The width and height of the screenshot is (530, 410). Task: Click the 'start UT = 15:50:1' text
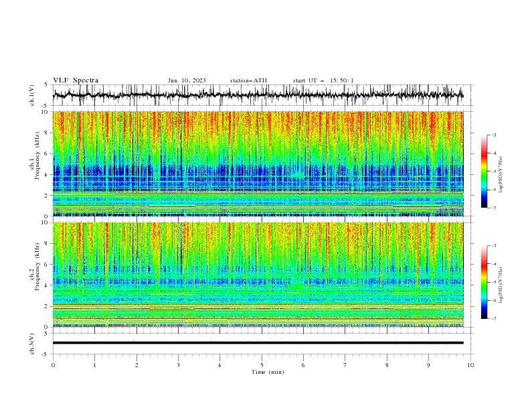point(323,80)
